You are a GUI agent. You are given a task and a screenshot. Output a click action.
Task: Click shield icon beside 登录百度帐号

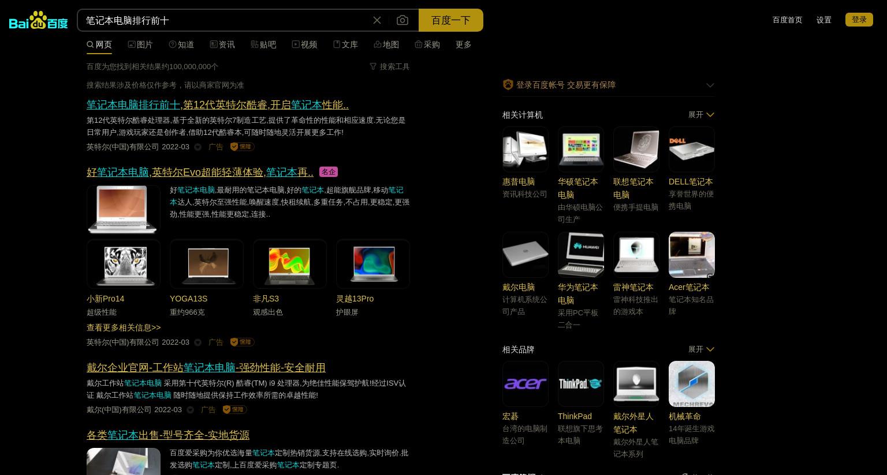508,85
